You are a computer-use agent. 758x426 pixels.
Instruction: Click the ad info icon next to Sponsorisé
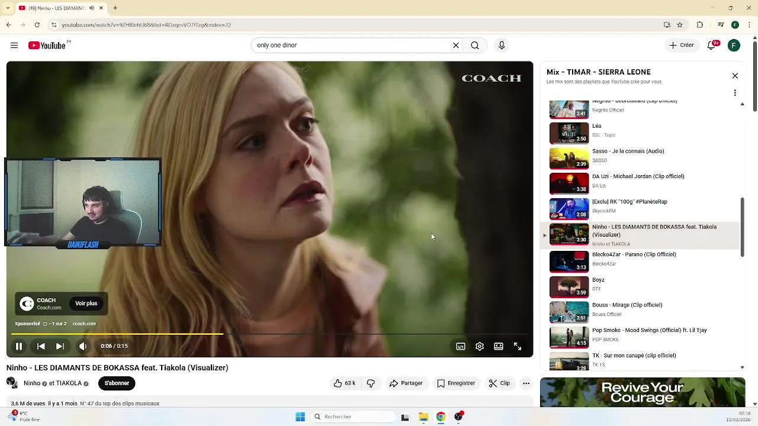45,324
